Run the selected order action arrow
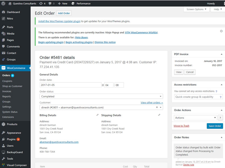 pos(220,118)
